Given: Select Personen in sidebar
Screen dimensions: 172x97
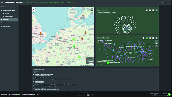Looking at the screenshot, I should pos(9,19).
